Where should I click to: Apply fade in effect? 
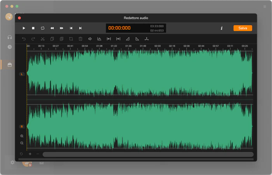tap(128, 39)
